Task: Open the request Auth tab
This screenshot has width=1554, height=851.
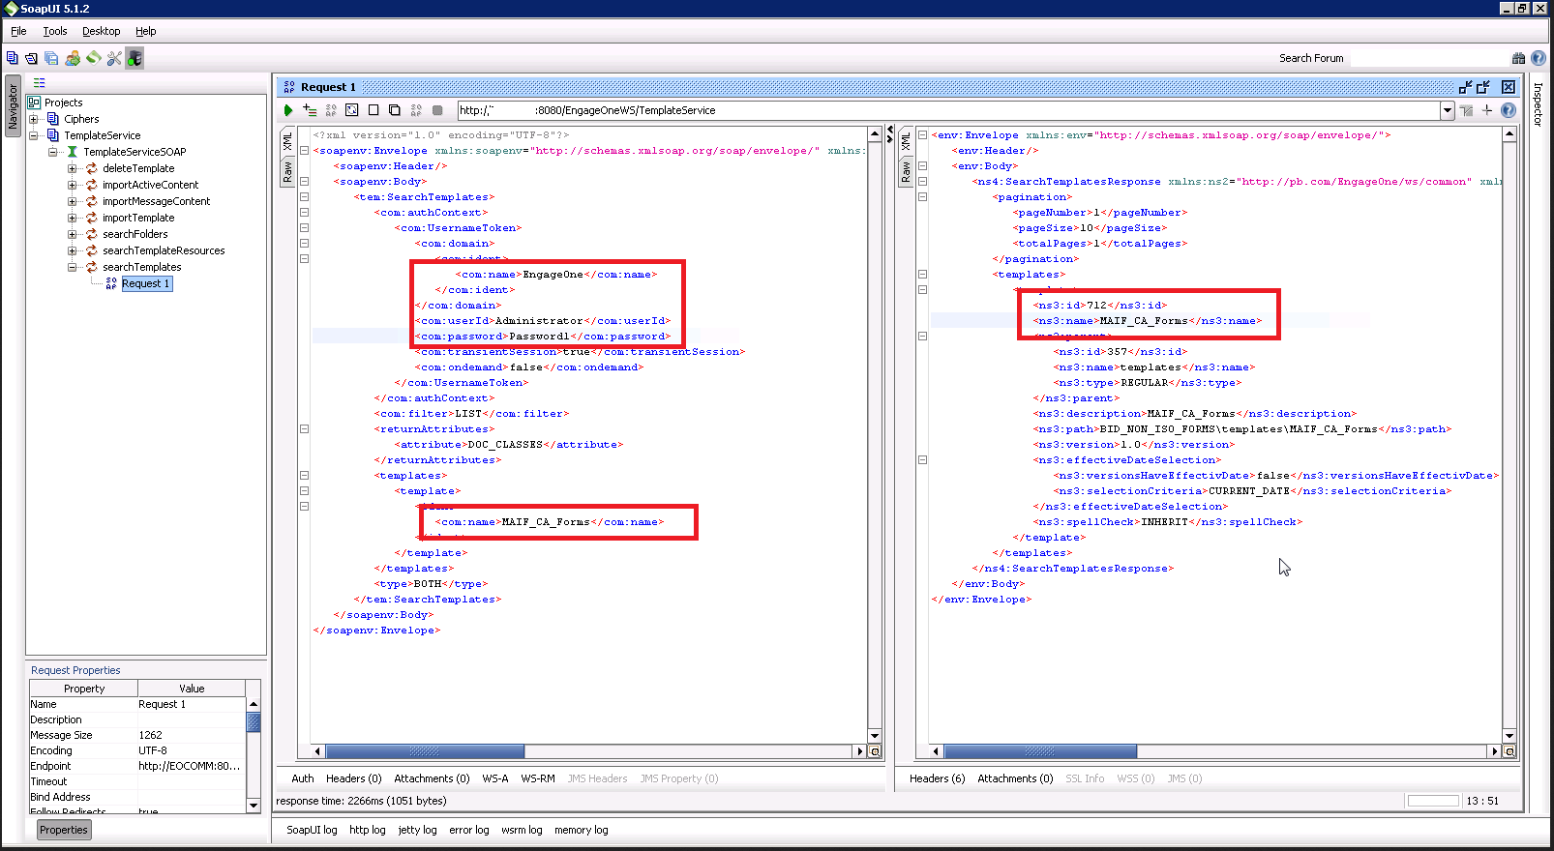Action: coord(303,778)
